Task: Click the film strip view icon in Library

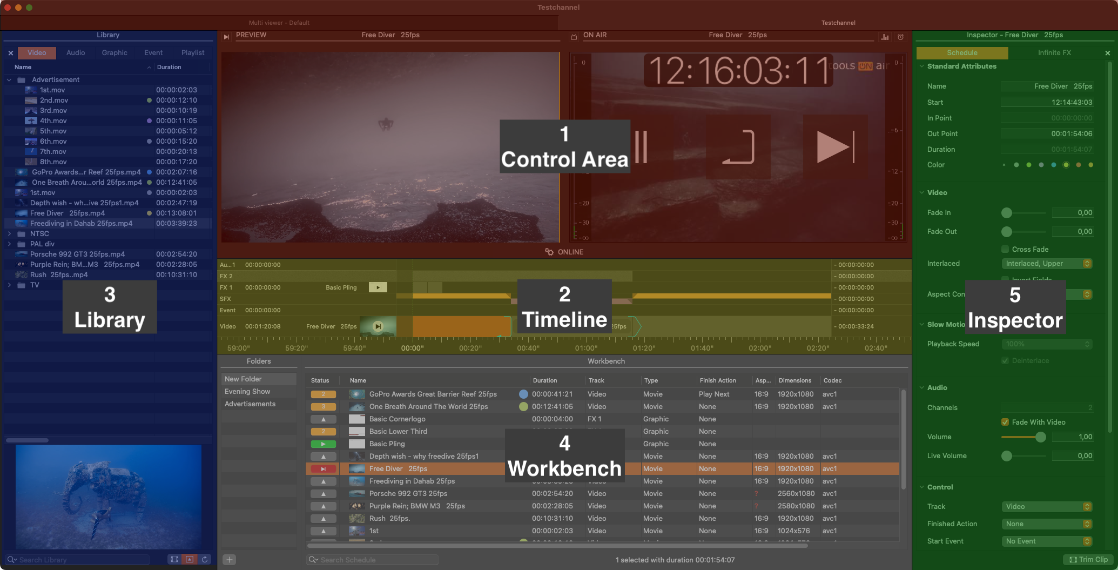Action: click(174, 559)
